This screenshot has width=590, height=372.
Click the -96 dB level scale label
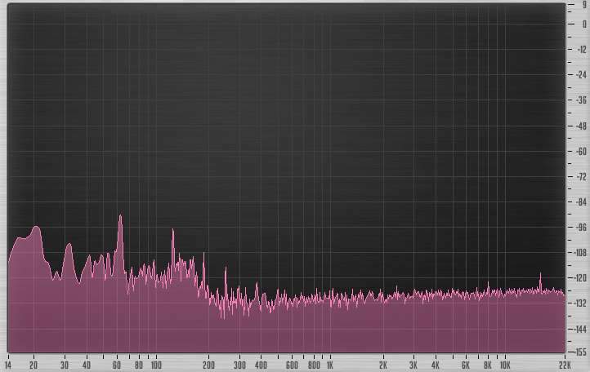coord(582,228)
